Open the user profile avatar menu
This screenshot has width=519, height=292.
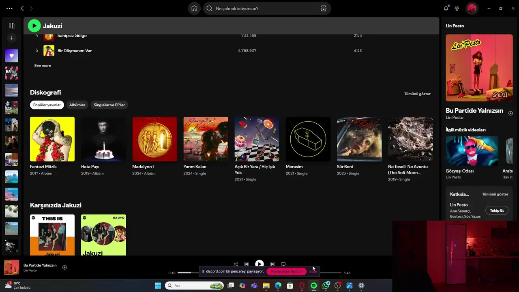(472, 9)
